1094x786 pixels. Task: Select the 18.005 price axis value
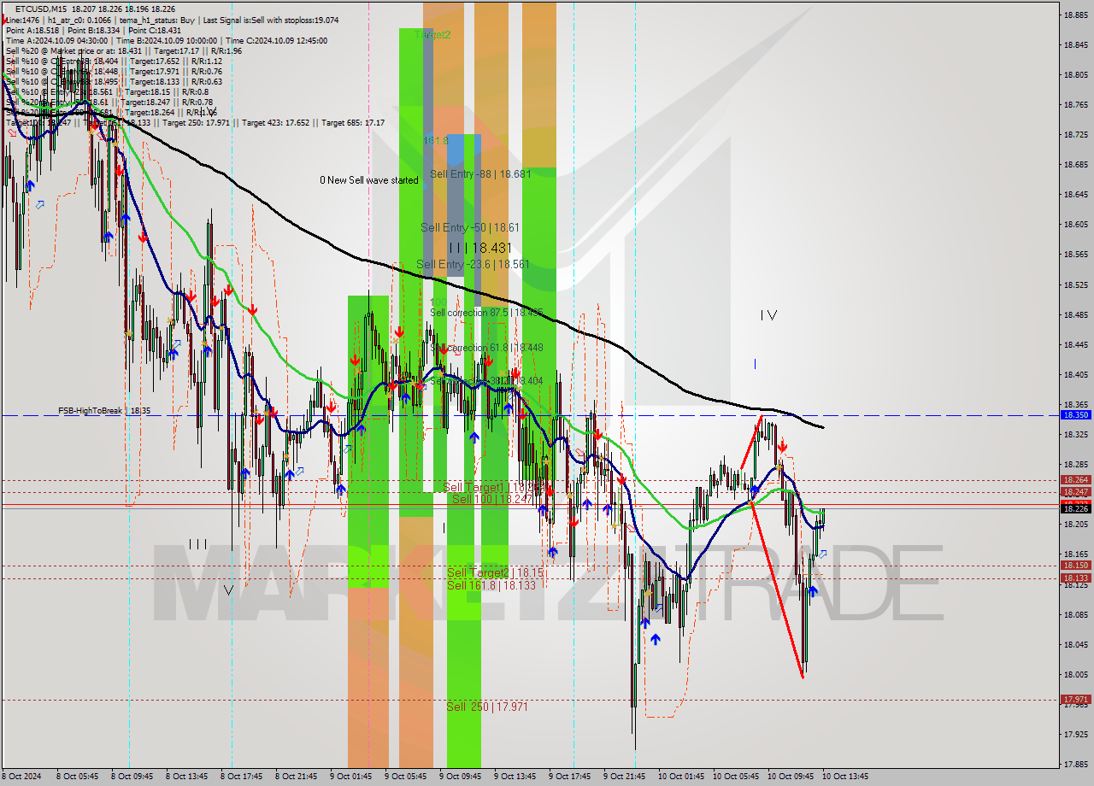click(1075, 674)
